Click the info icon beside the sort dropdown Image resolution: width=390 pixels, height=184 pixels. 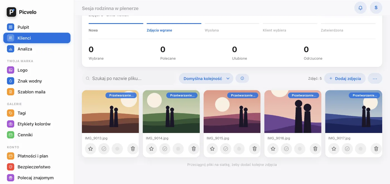click(242, 79)
